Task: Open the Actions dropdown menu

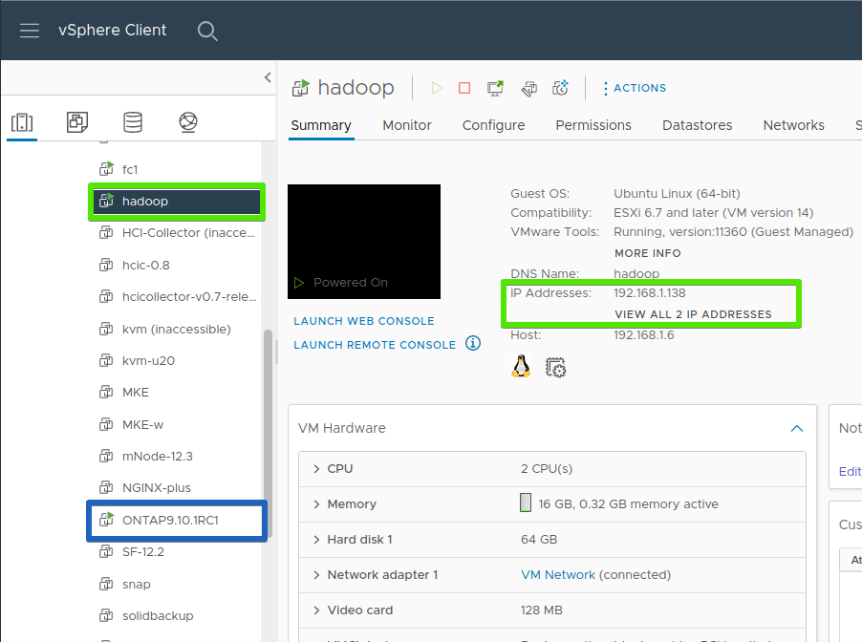Action: click(635, 88)
